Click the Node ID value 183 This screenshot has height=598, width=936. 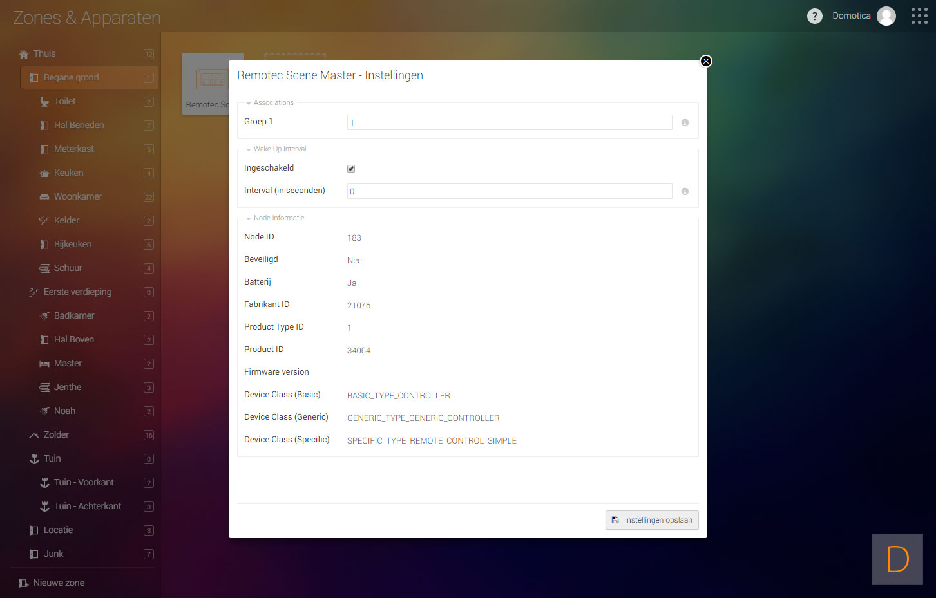pyautogui.click(x=354, y=238)
